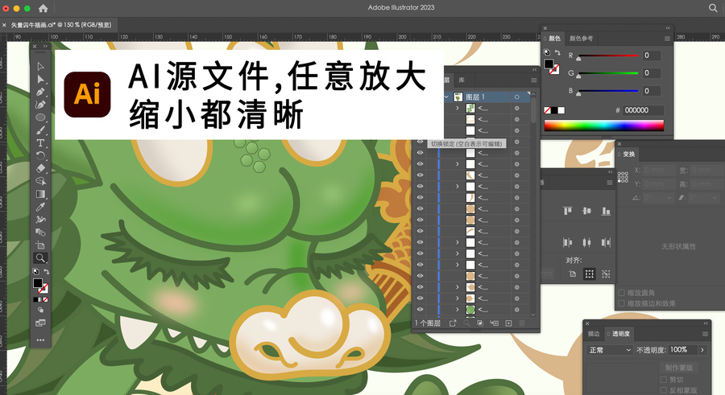Enable 缩放描边和效果 checkbox
Viewport: 725px width, 395px height.
point(622,303)
